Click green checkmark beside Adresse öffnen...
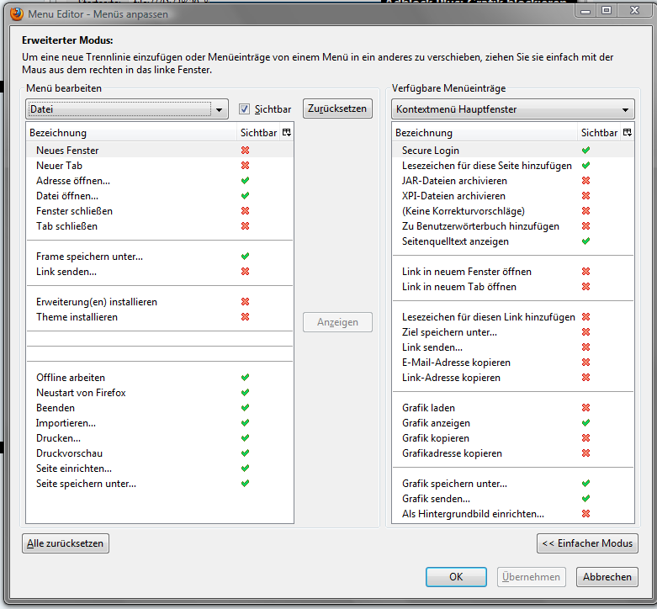This screenshot has width=657, height=609. (246, 181)
